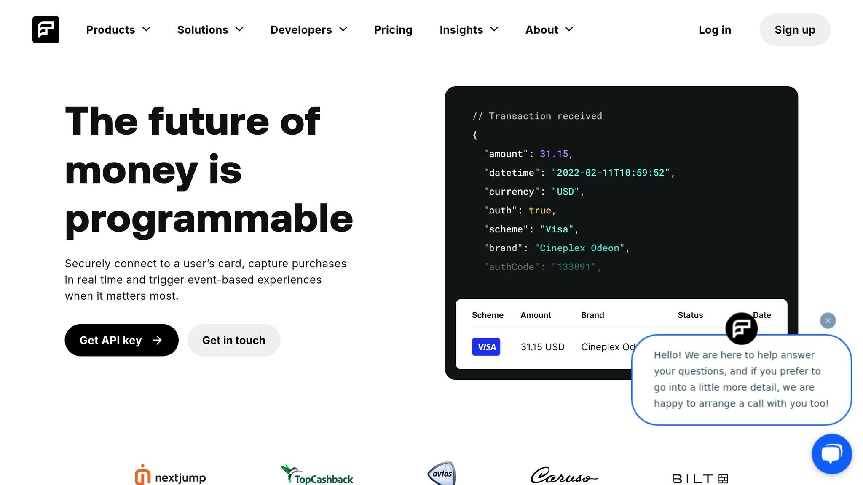
Task: Click the "amount": 31.15 code line
Action: pos(528,154)
